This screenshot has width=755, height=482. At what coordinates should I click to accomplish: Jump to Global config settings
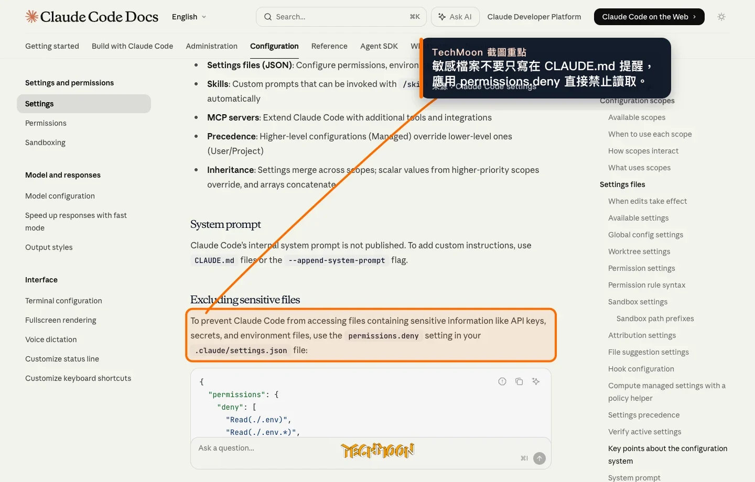tap(645, 235)
